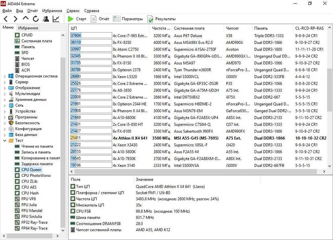Click the user silhouette toolbar icon
Viewport: 333px width, 240px height.
click(46, 19)
